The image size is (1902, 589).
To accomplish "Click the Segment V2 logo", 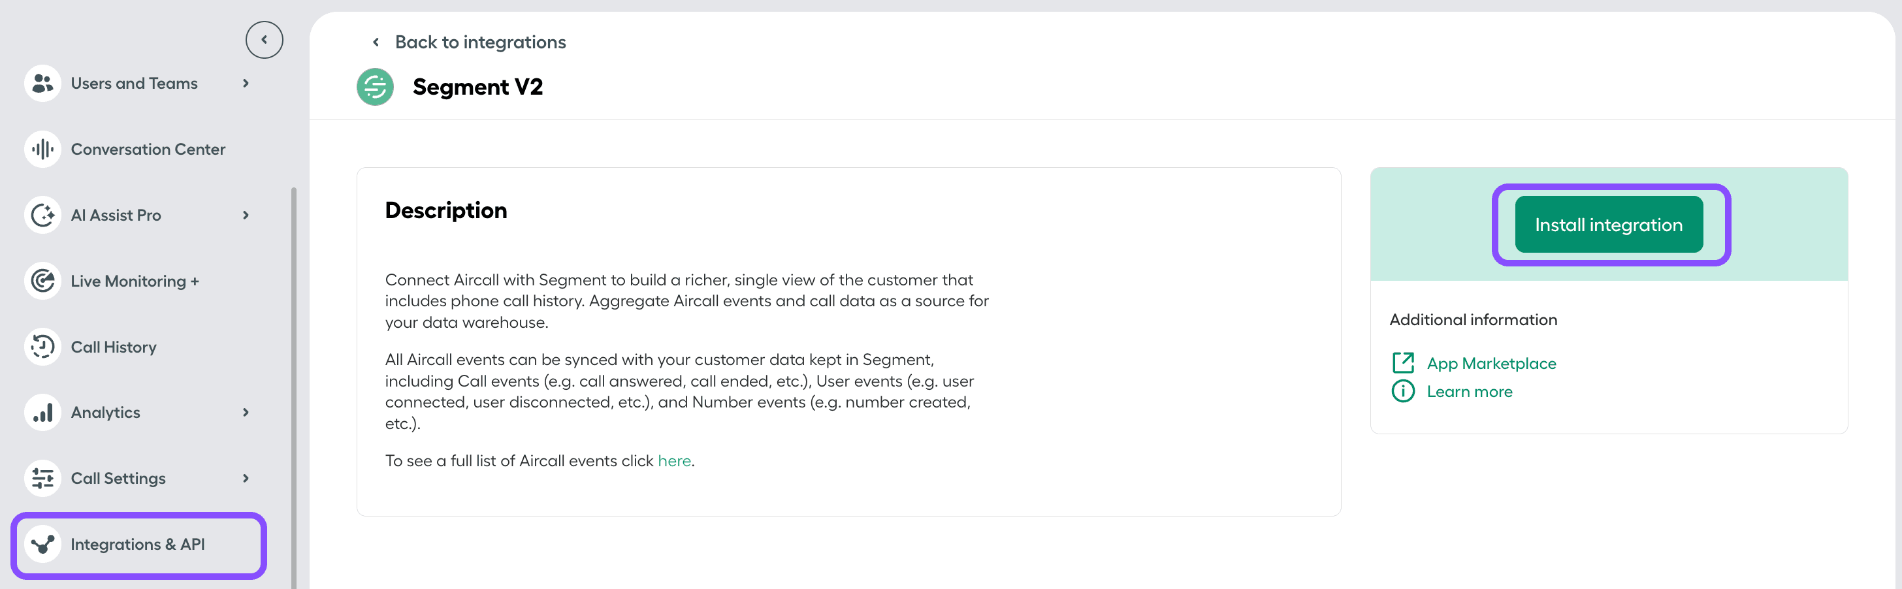I will click(375, 86).
